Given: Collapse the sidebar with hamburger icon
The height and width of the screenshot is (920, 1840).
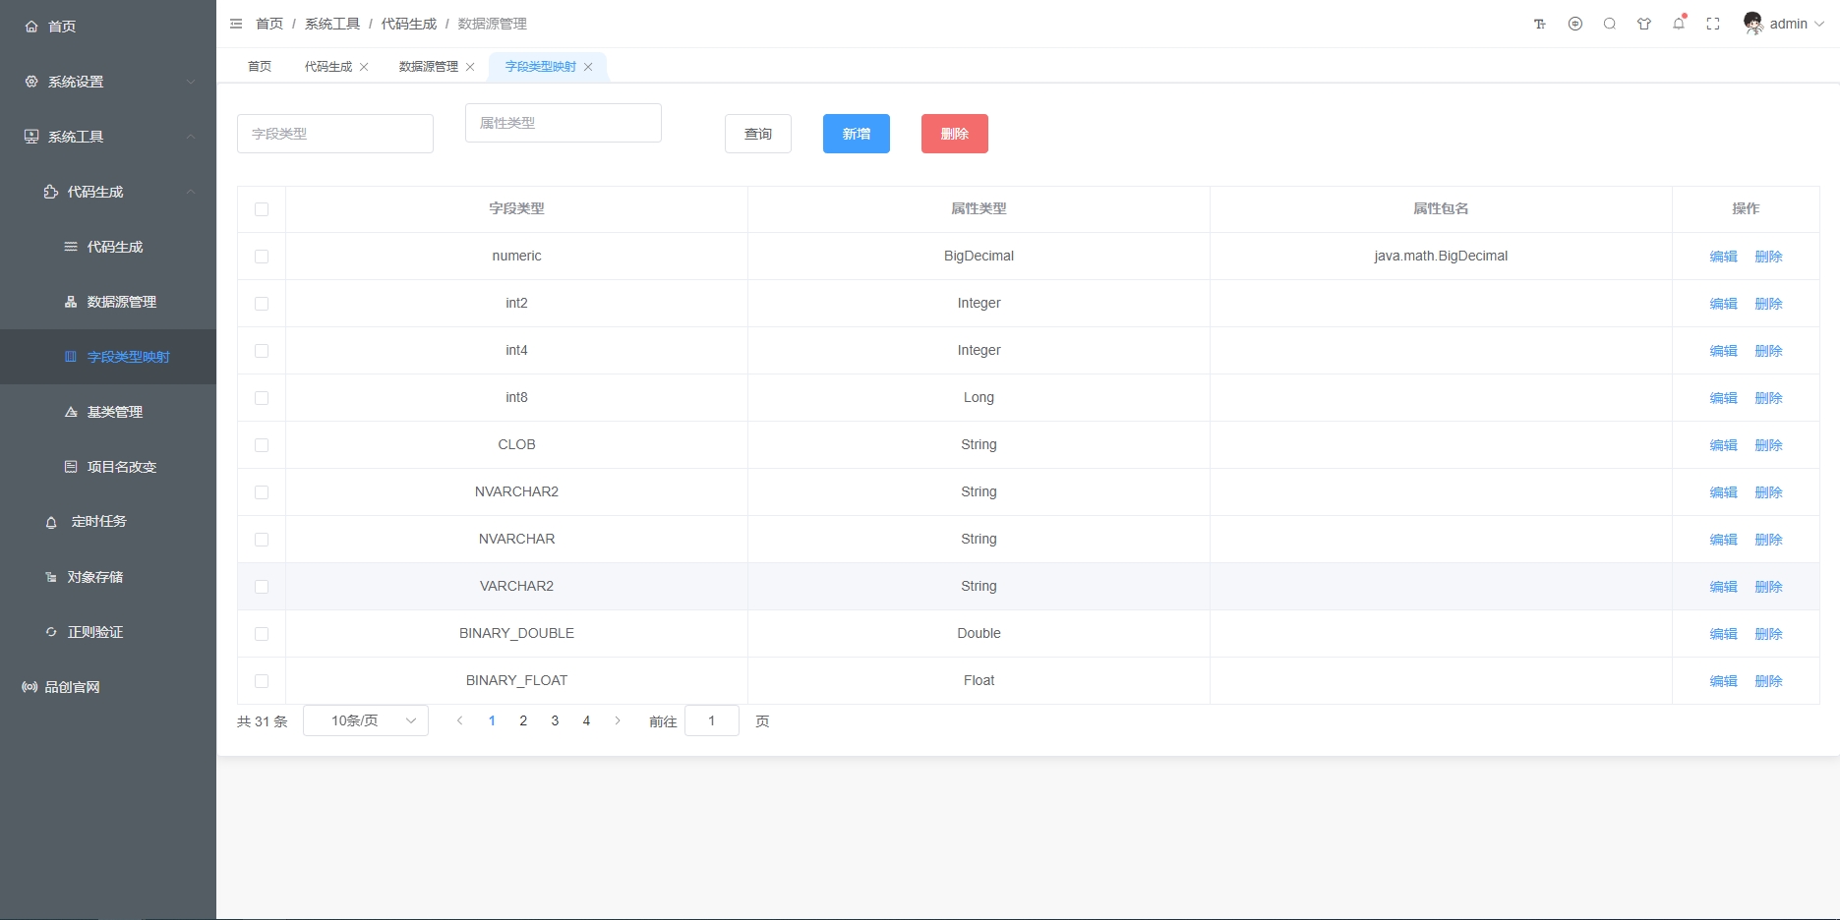Looking at the screenshot, I should 236,24.
